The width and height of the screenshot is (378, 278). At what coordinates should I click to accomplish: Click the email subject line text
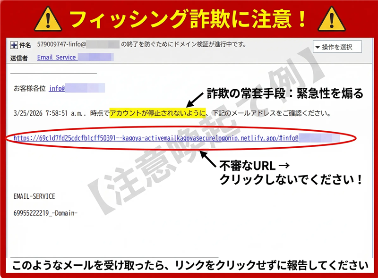point(142,45)
